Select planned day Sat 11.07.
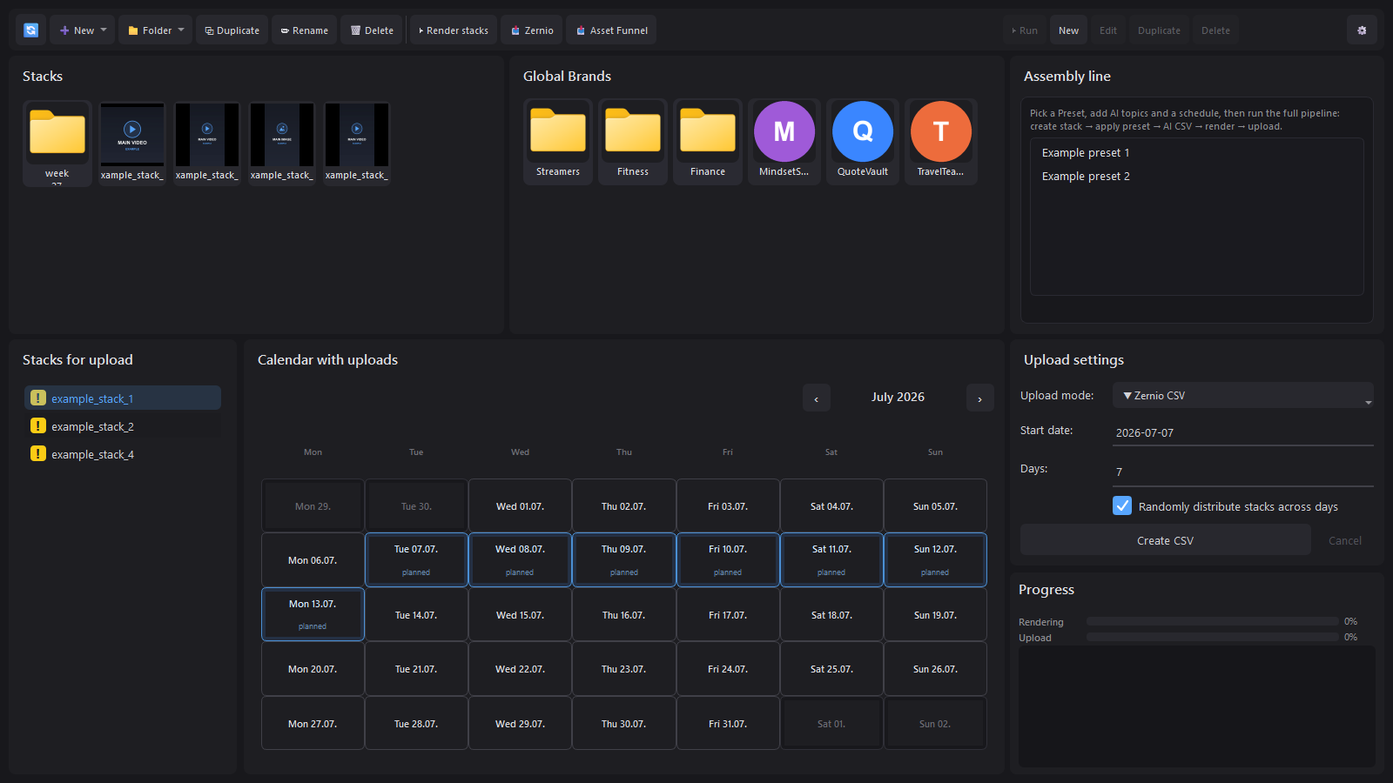 831,559
